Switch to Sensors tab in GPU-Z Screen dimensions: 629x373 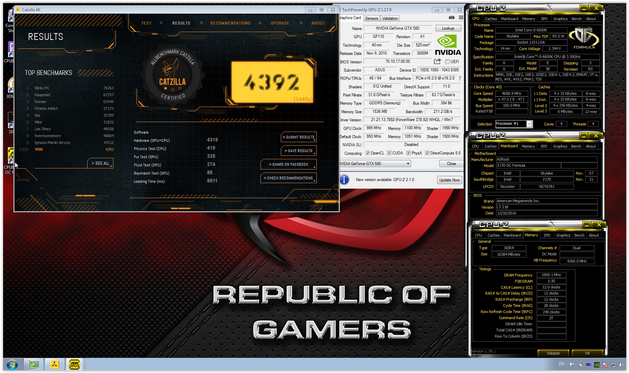point(371,18)
